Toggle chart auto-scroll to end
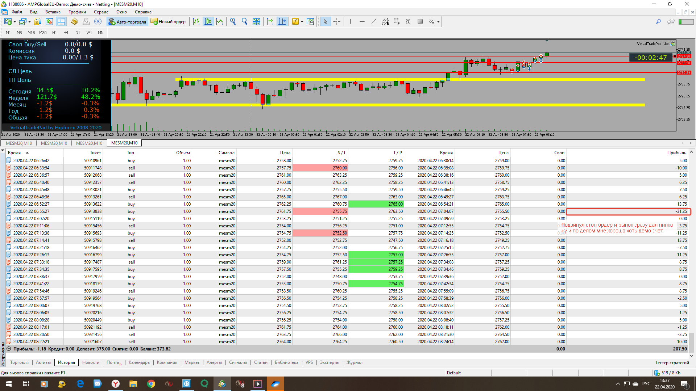Image resolution: width=696 pixels, height=391 pixels. click(270, 22)
